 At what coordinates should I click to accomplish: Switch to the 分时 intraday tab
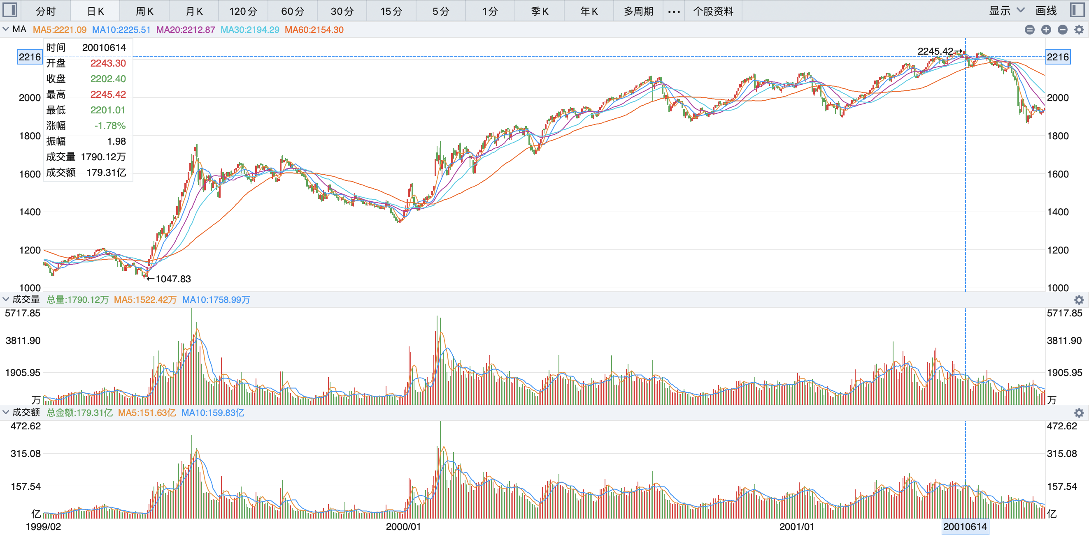(46, 12)
